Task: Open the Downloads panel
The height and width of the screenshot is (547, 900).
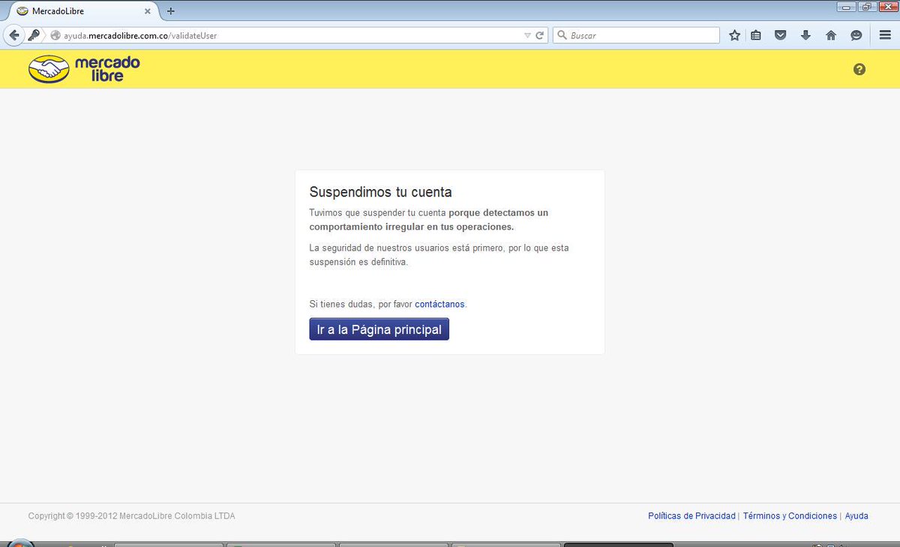Action: point(805,35)
